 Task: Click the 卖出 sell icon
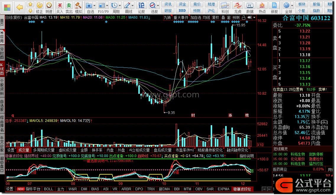point(69,5)
